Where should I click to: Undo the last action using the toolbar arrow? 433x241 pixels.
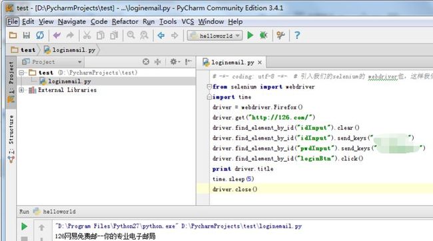(57, 35)
